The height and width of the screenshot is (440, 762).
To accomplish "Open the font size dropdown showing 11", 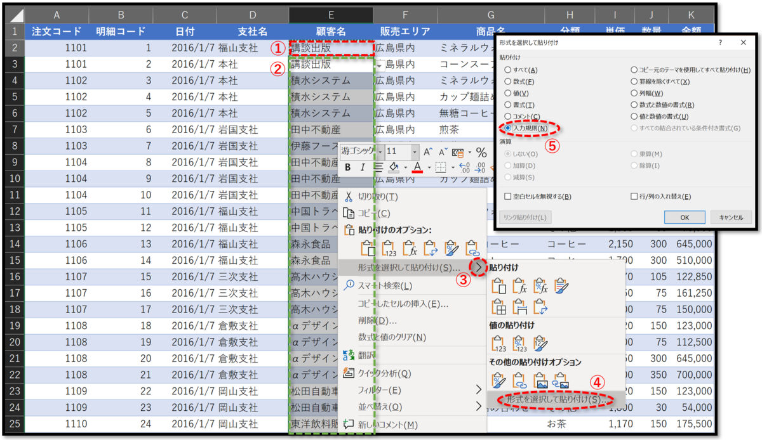I will (413, 152).
